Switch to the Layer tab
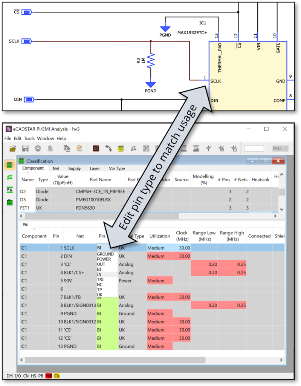The height and width of the screenshot is (386, 301). click(95, 168)
